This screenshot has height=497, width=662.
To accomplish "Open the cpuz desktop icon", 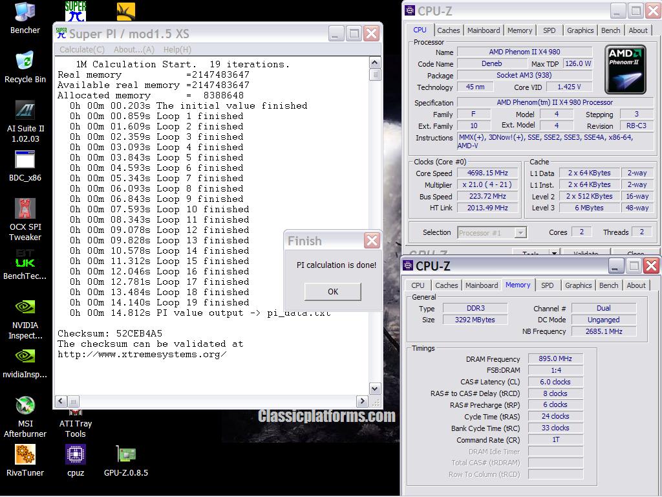I will pyautogui.click(x=76, y=461).
